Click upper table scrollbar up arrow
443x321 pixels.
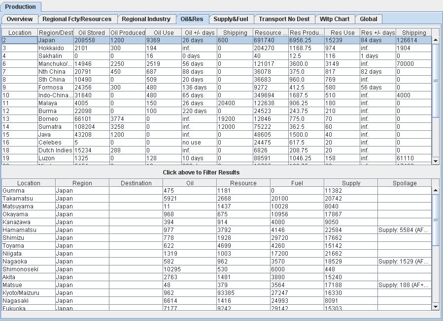[436, 40]
